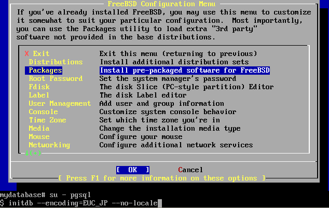The height and width of the screenshot is (208, 329).
Task: Select the Root Password entry
Action: click(x=56, y=79)
